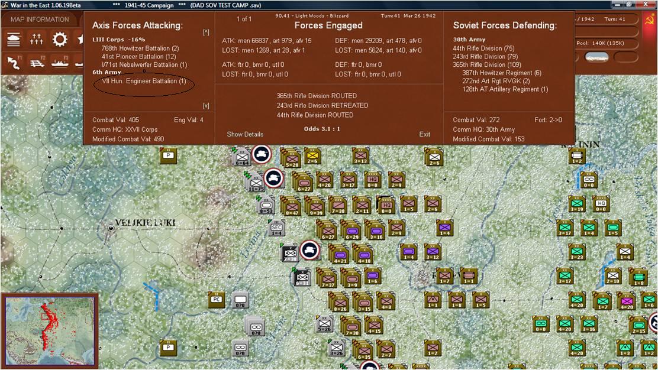Viewport: 658px width, 370px height.
Task: Select VII Hun. Engineer Battalion (1)
Action: [x=144, y=81]
